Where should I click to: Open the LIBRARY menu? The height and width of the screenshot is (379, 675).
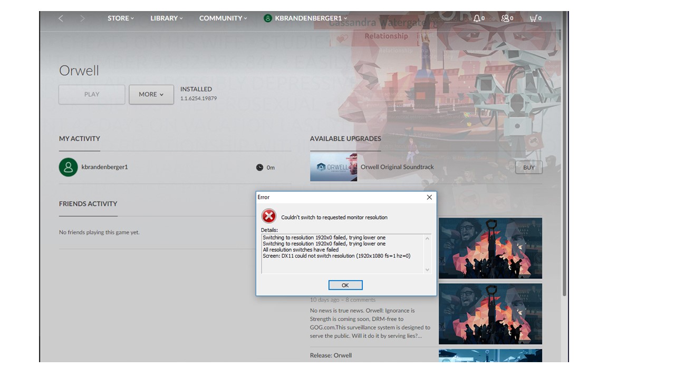[x=167, y=18]
